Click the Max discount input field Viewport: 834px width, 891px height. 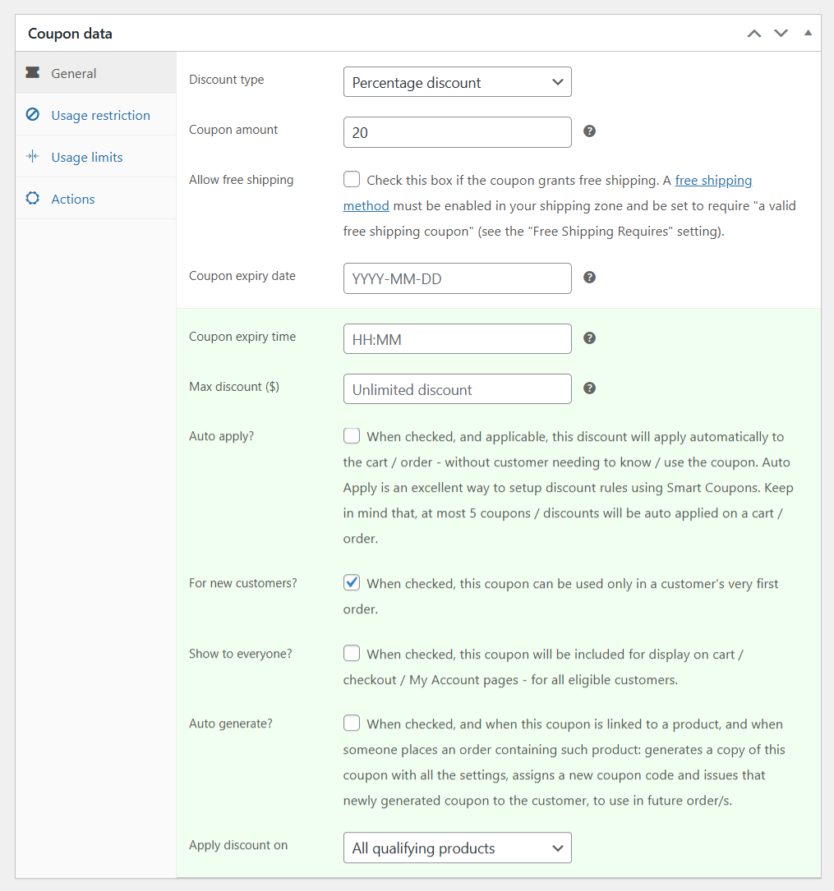(457, 389)
